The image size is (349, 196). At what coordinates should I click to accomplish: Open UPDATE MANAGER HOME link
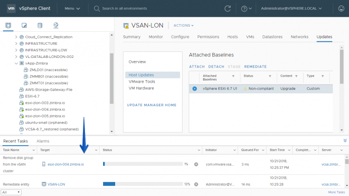point(151,105)
